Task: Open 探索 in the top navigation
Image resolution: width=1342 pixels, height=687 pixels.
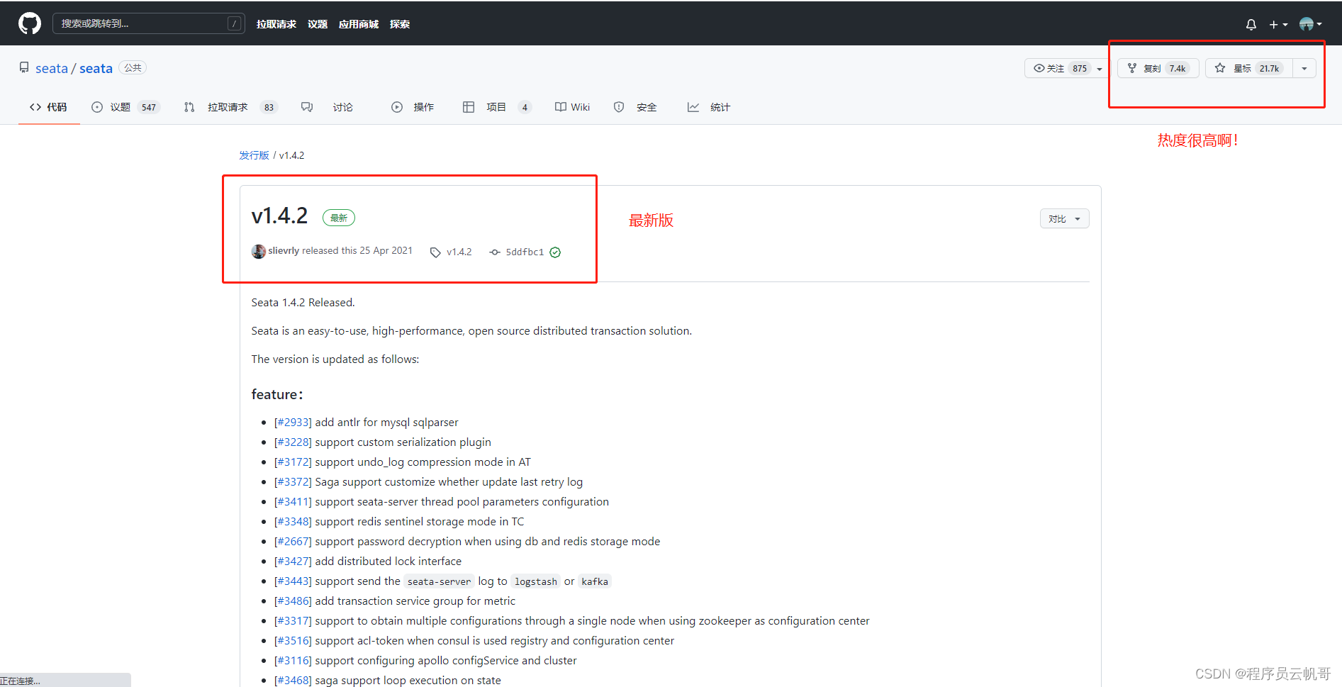Action: [400, 24]
